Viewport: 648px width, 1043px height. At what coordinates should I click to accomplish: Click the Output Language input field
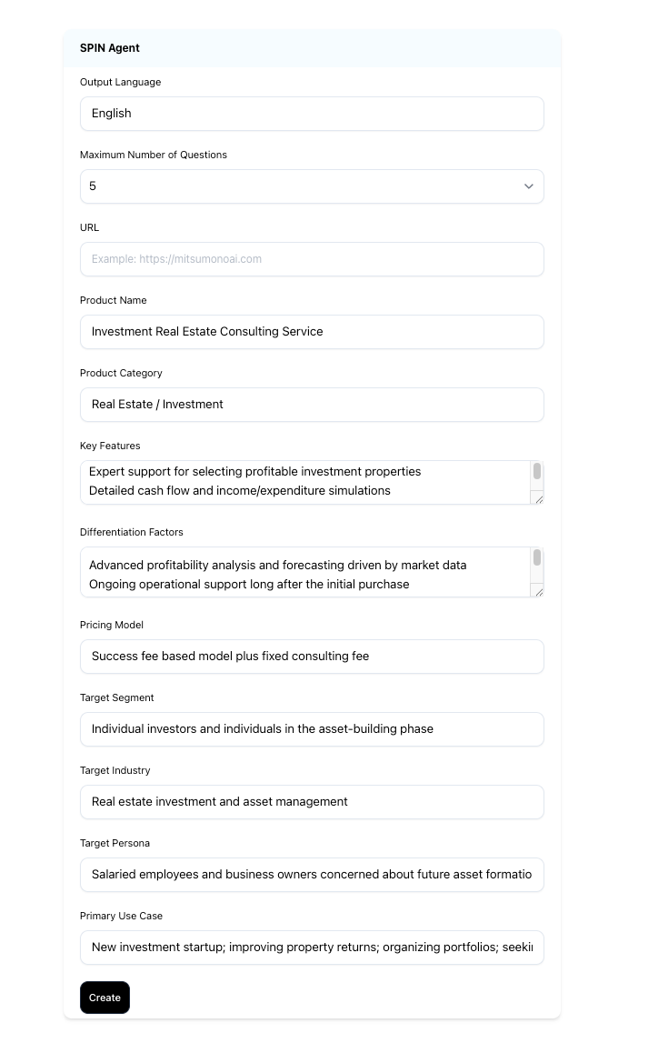312,114
